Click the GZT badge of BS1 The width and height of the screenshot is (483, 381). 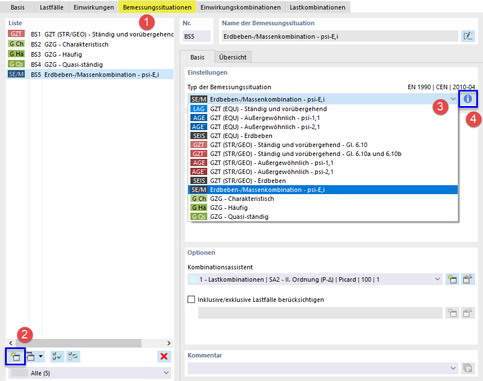16,34
